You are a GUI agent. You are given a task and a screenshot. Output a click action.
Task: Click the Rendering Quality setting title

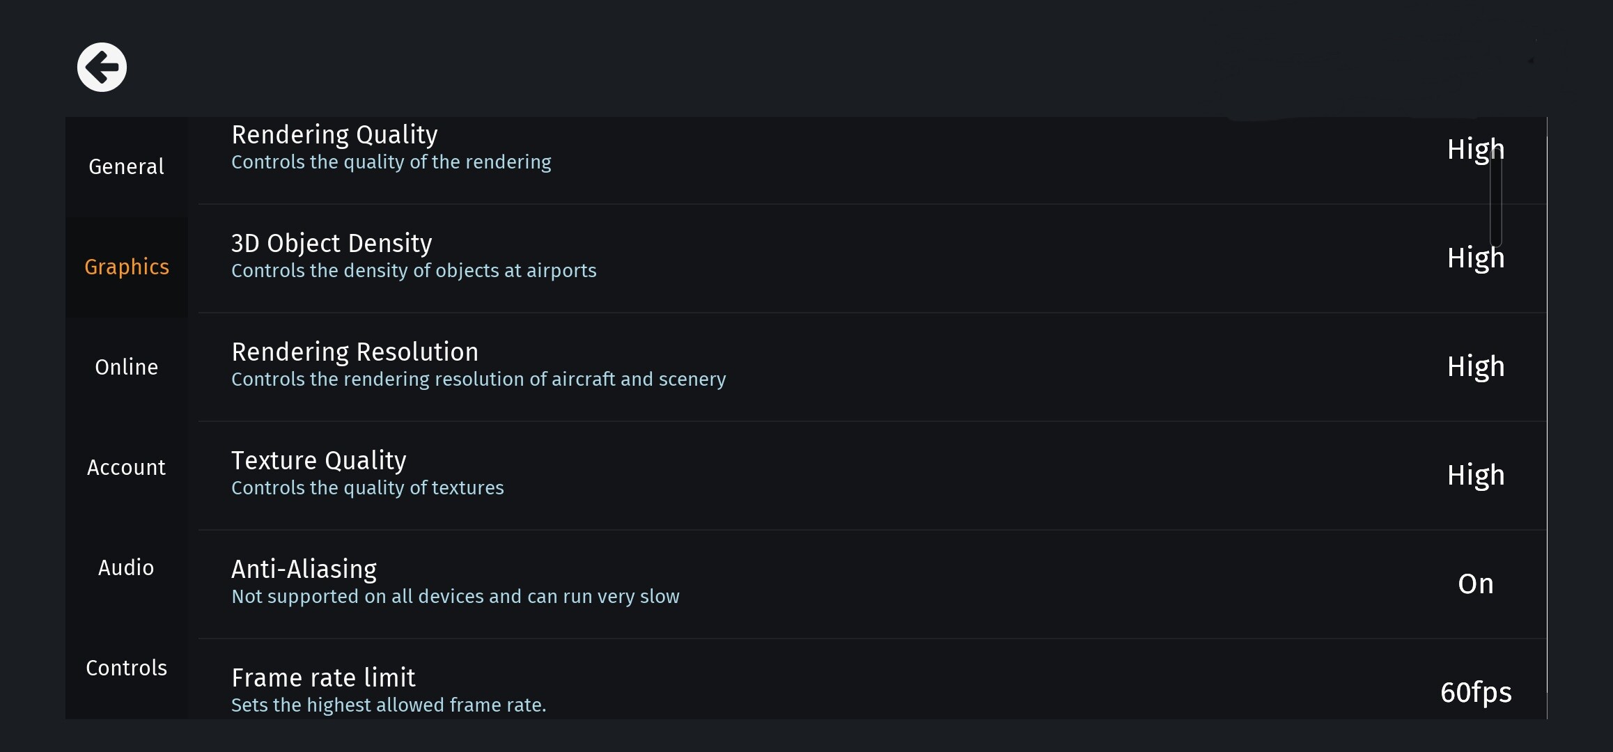pyautogui.click(x=334, y=134)
